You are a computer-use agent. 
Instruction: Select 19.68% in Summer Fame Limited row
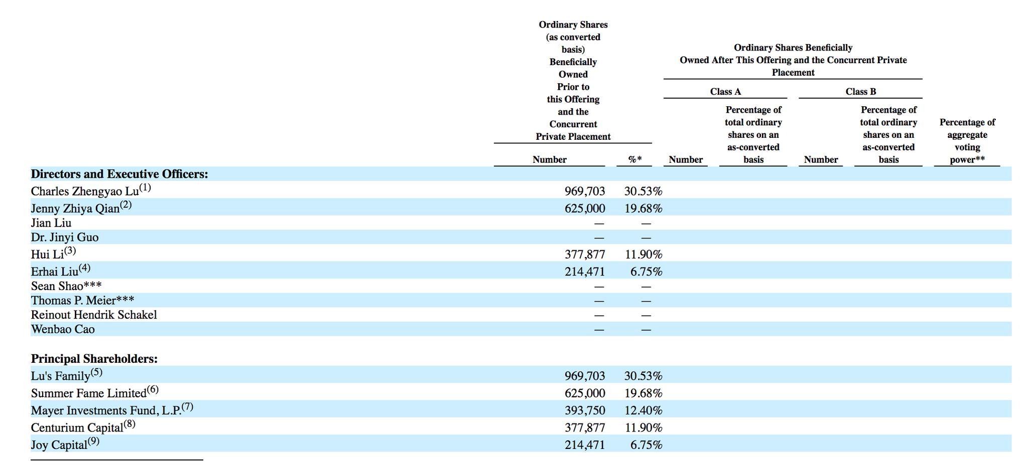pos(643,393)
